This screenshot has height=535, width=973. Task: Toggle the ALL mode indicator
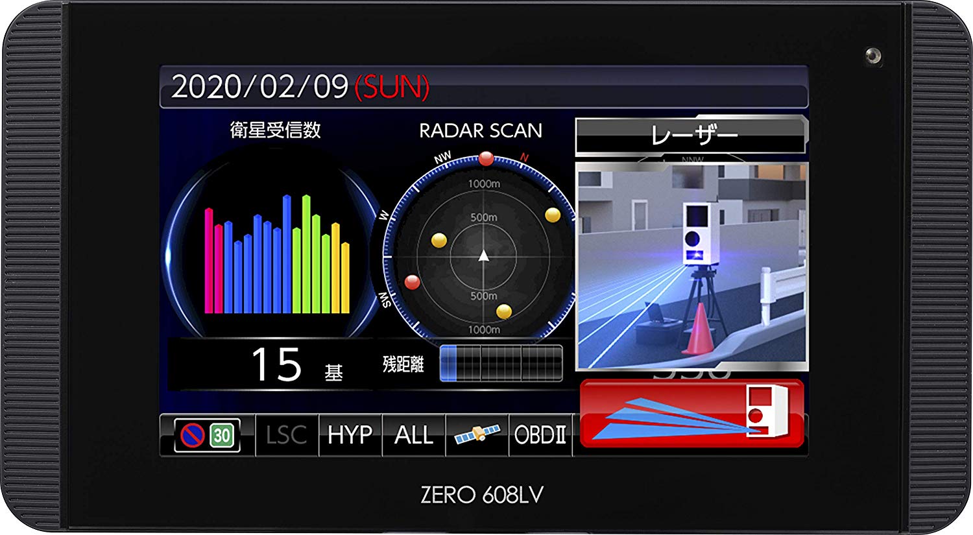(413, 435)
